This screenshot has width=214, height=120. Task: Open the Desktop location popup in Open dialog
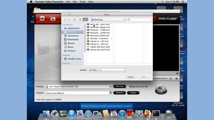pos(108,20)
